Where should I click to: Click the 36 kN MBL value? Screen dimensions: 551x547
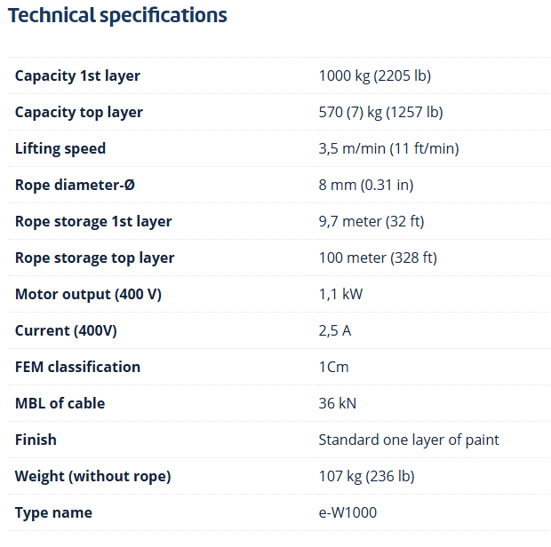pos(338,403)
